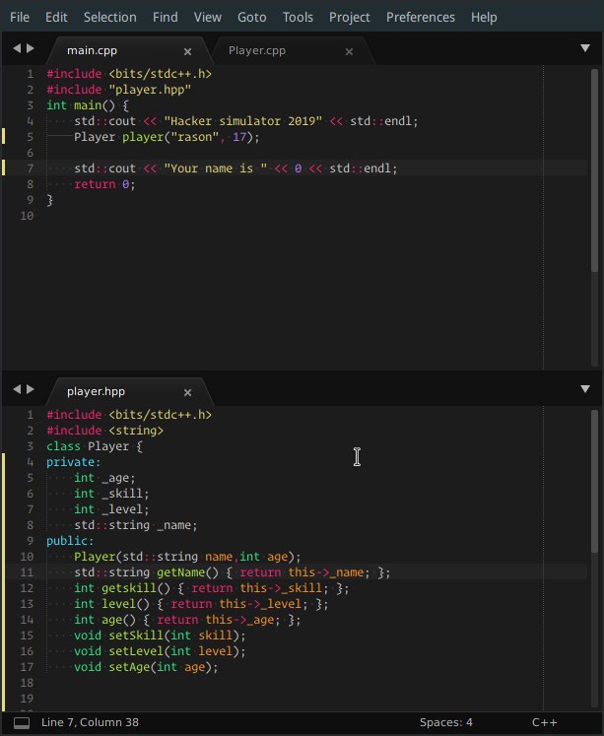604x736 pixels.
Task: Click the int _age; member line
Action: coord(104,478)
